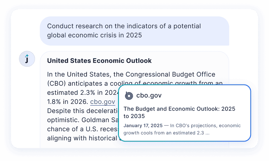Click the cbo.gov domain name in preview card
This screenshot has width=269, height=161.
pyautogui.click(x=149, y=95)
